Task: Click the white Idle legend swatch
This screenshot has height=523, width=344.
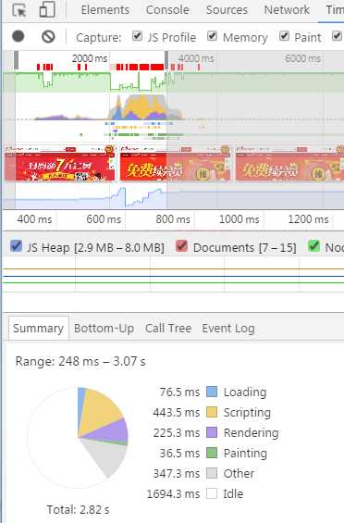Action: [x=212, y=493]
